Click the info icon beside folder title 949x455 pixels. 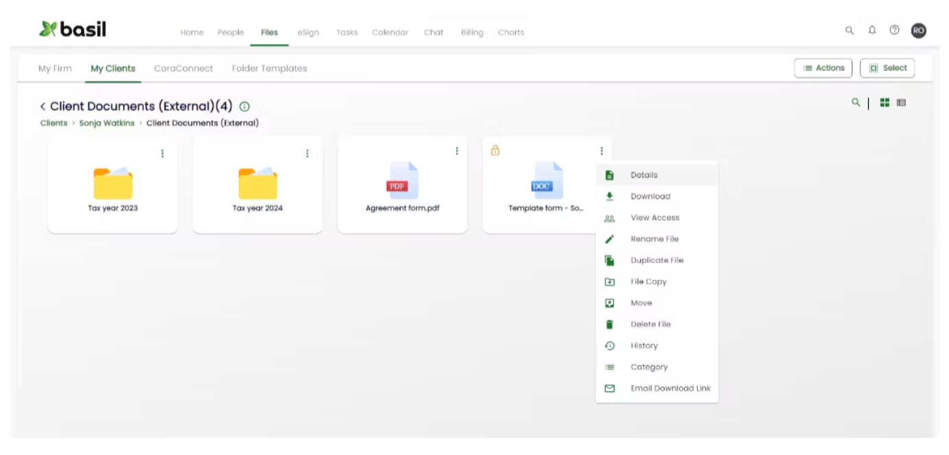(245, 106)
